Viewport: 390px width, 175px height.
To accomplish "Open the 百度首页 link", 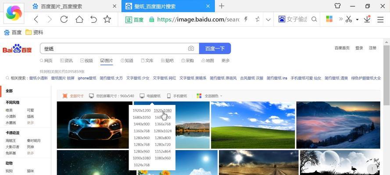I will [342, 48].
